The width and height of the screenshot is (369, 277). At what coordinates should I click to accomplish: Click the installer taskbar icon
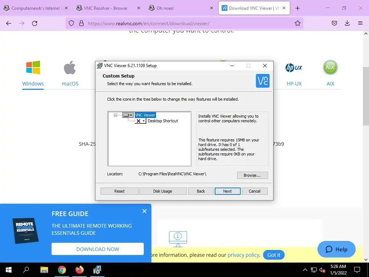97,270
